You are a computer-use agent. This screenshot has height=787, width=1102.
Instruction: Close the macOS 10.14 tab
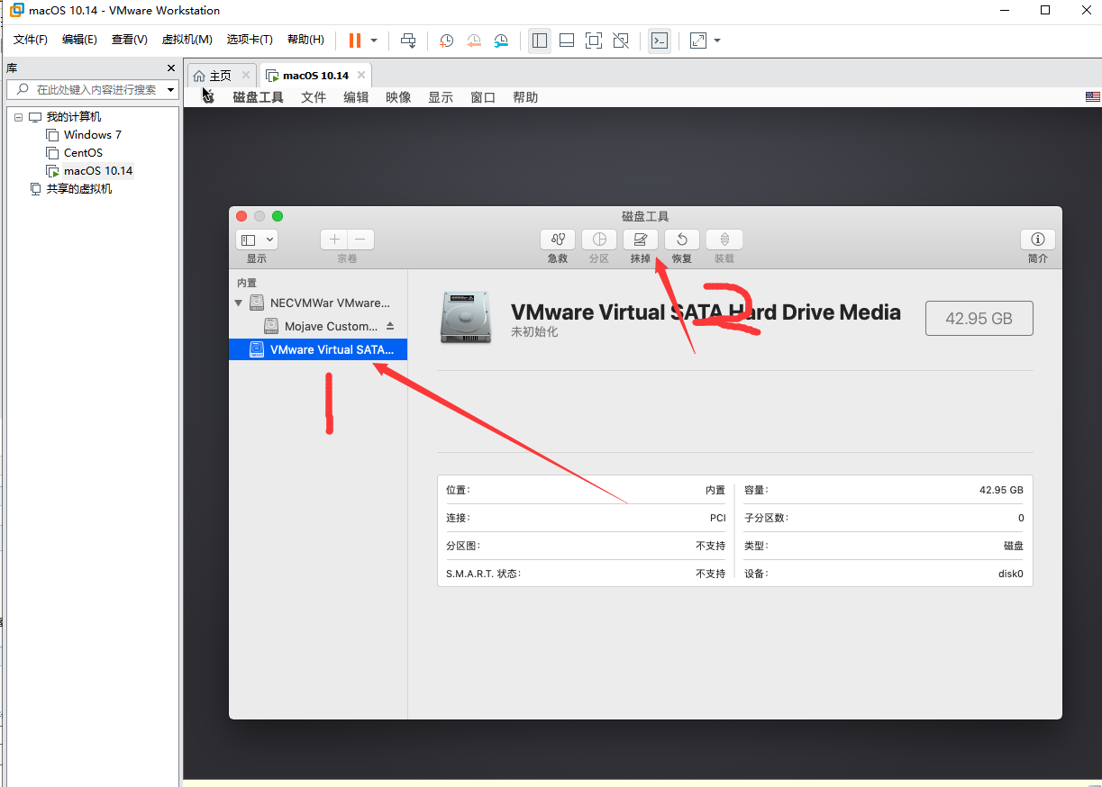(x=361, y=75)
